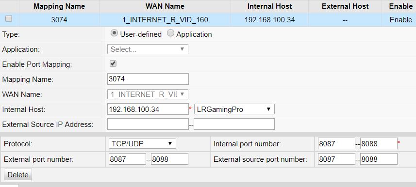Viewport: 416px width, 187px height.
Task: Click the Mapping Name column header
Action: click(59, 6)
